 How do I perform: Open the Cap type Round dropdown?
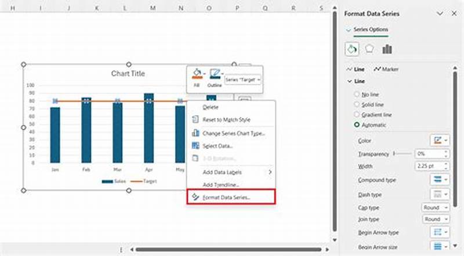(436, 207)
